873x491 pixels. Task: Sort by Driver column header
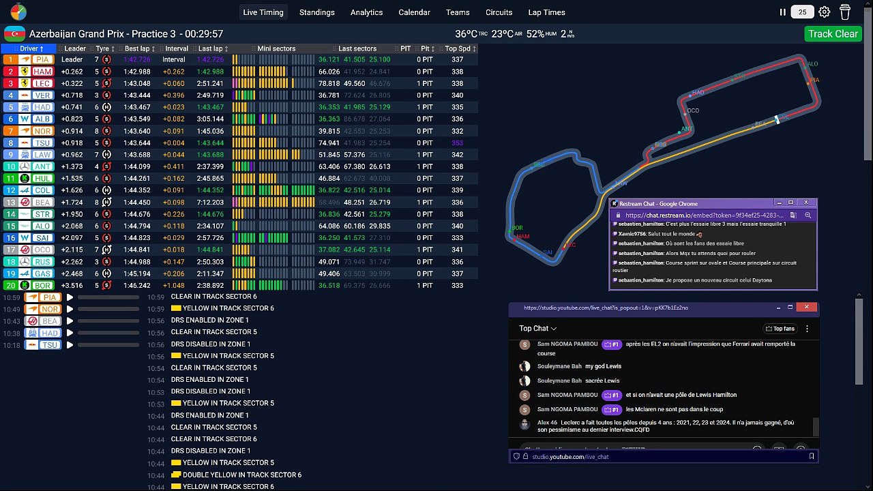click(29, 48)
